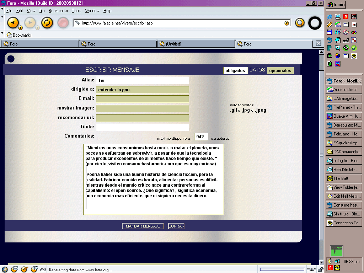364x273 pixels.
Task: Collapse the menu bar using its grippy triangle
Action: click(2, 9)
